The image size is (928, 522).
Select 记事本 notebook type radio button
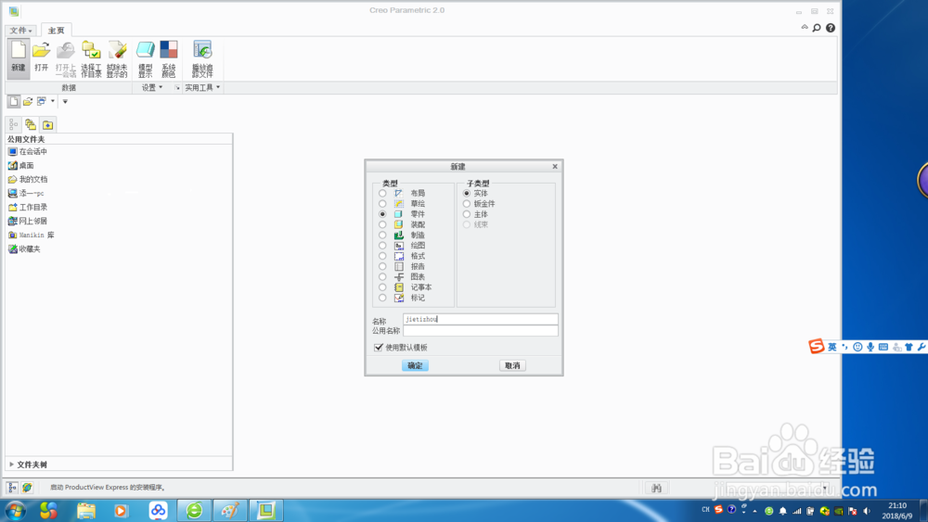point(382,287)
